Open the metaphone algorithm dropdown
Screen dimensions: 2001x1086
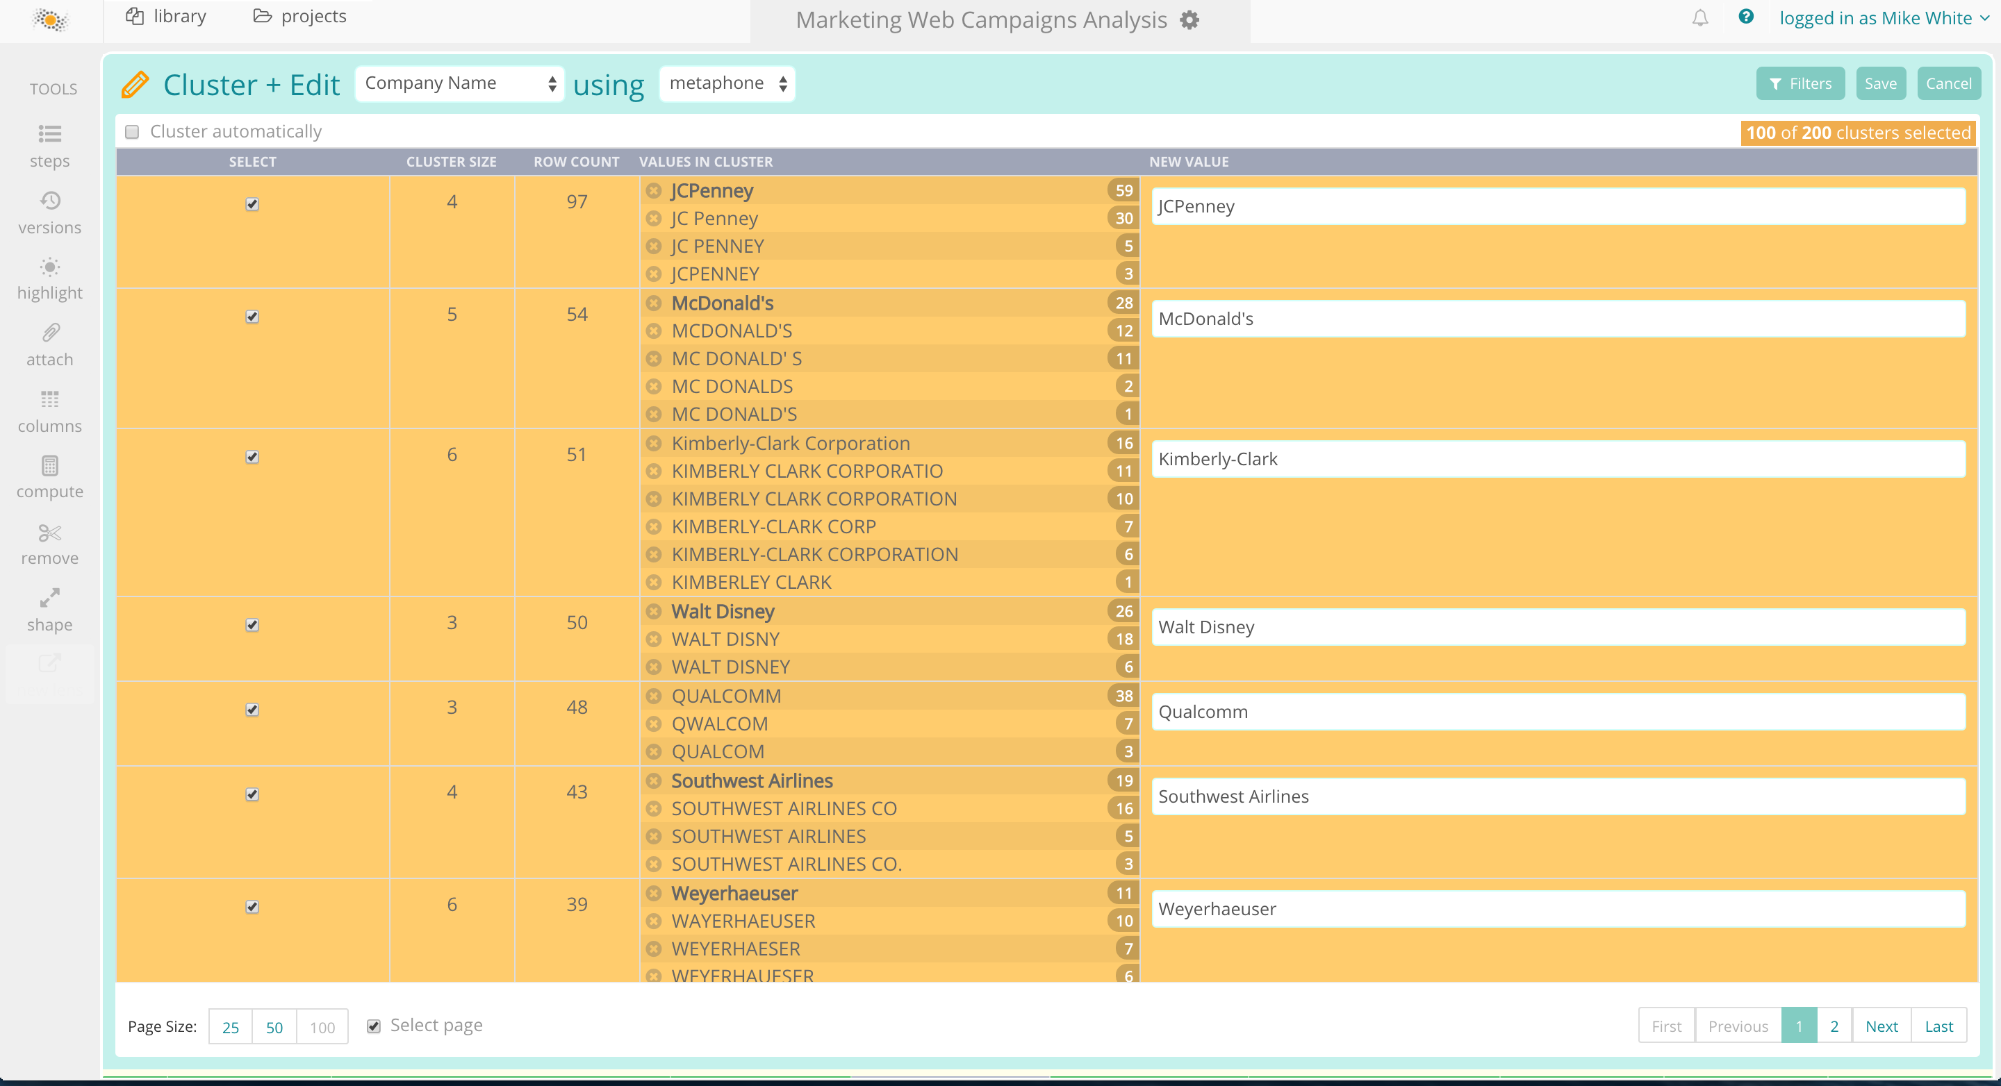click(727, 83)
